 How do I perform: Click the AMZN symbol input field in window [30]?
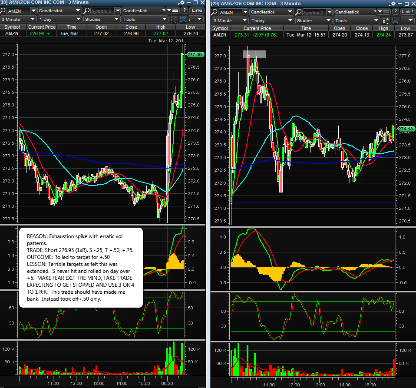click(17, 11)
